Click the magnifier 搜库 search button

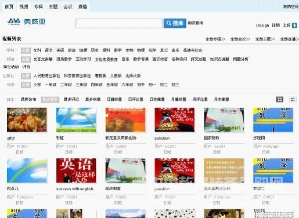tap(175, 23)
